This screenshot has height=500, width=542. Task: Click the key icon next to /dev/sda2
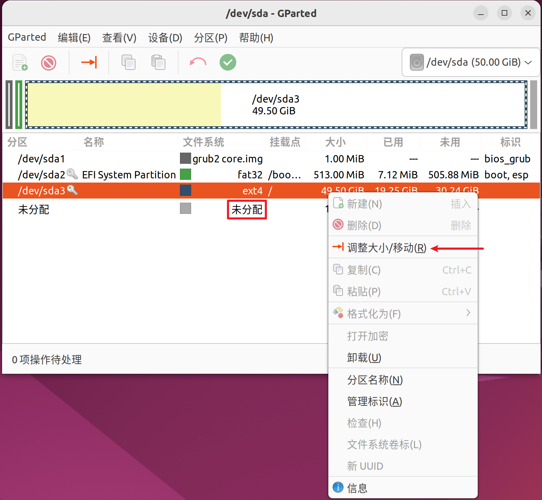[x=72, y=174]
